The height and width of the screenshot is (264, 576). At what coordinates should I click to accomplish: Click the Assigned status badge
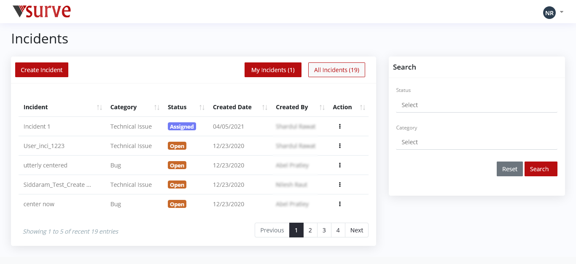pos(182,127)
